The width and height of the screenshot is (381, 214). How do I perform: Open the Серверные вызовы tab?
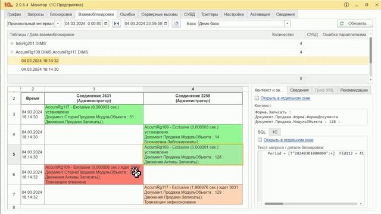tap(160, 14)
